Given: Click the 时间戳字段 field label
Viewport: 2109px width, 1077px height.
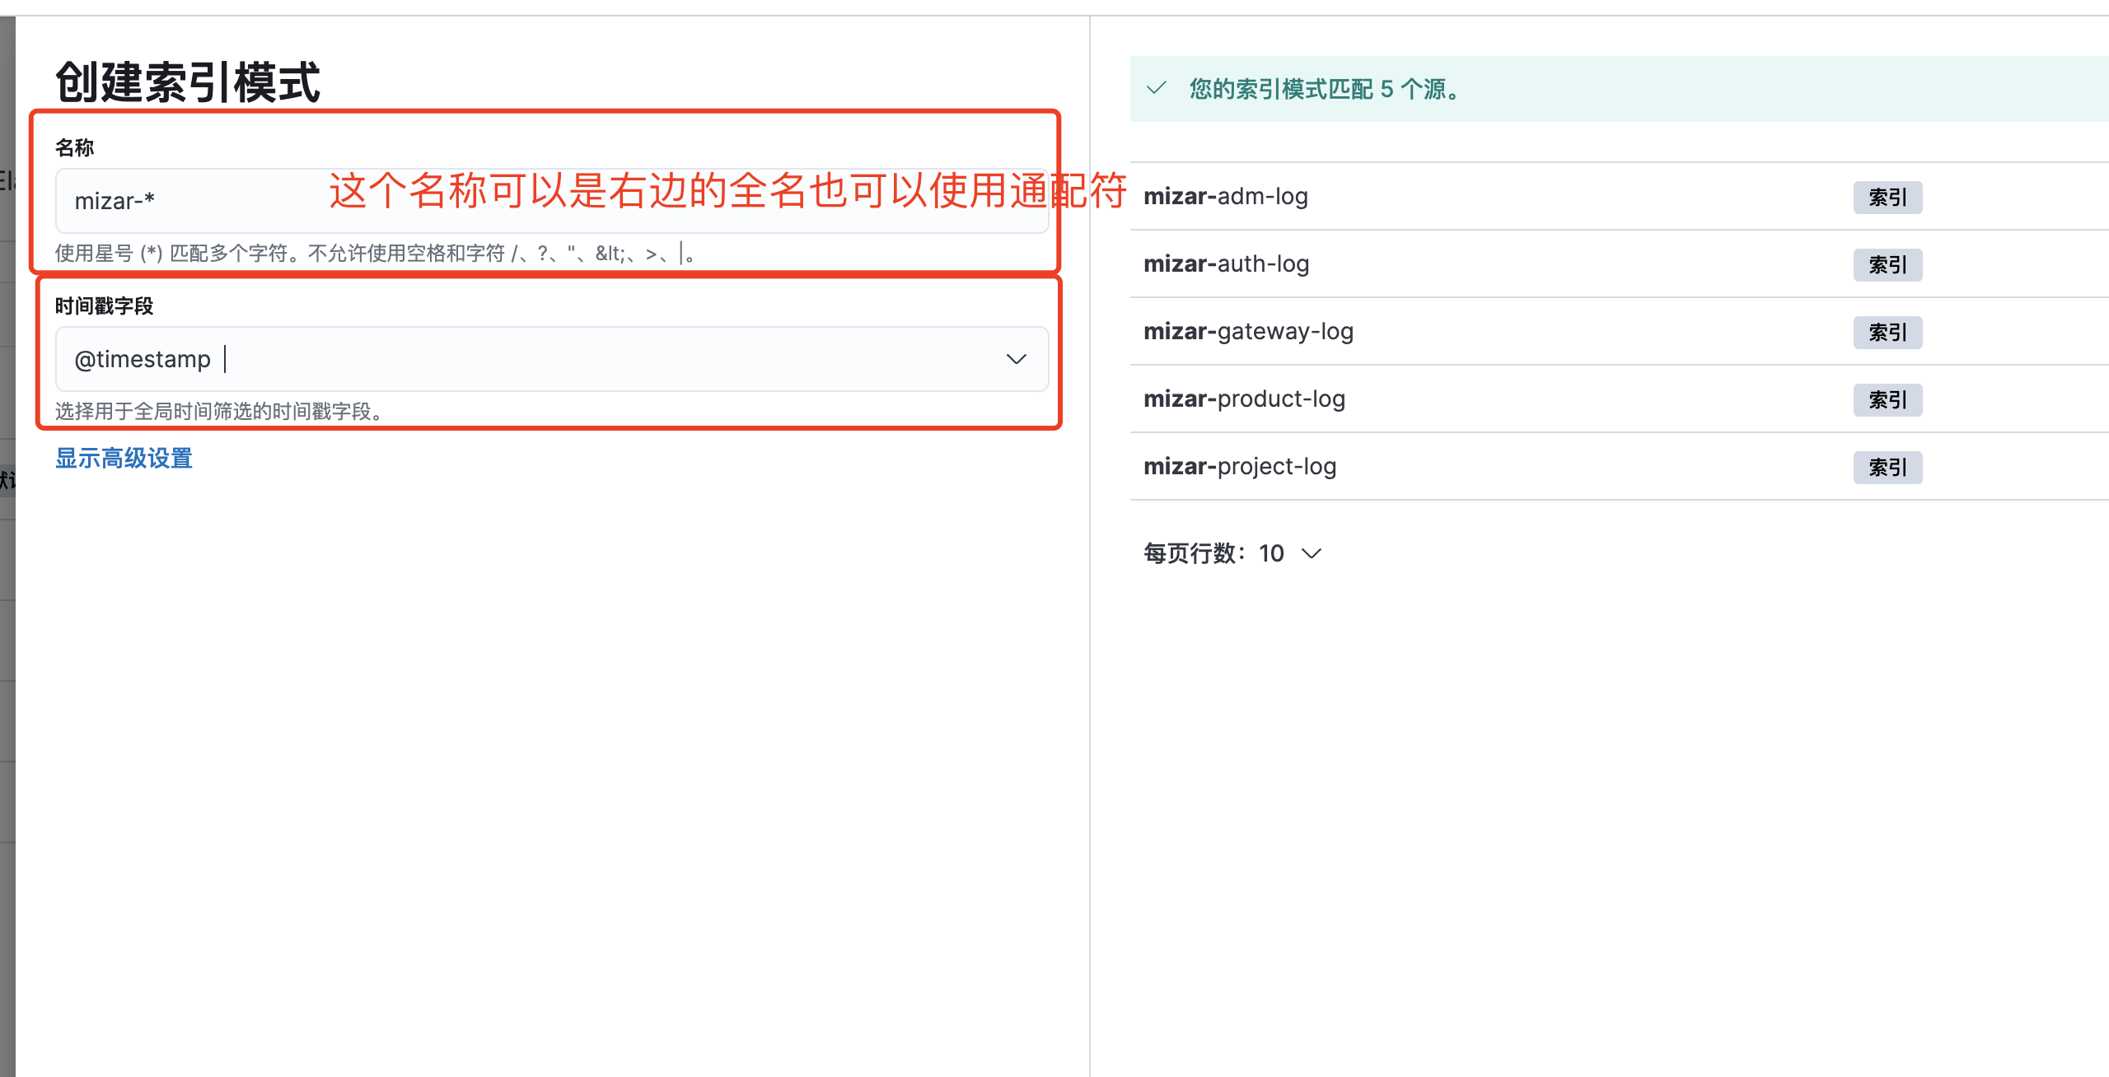Looking at the screenshot, I should (105, 306).
